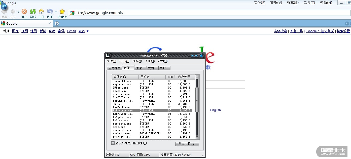Open 搜索设置 link
The image size is (351, 159).
pos(343,31)
